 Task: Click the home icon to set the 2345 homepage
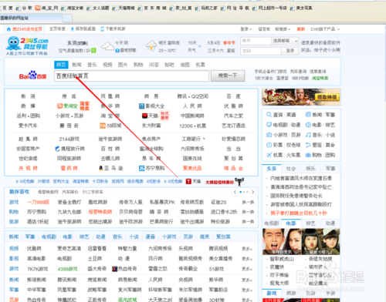[8, 29]
